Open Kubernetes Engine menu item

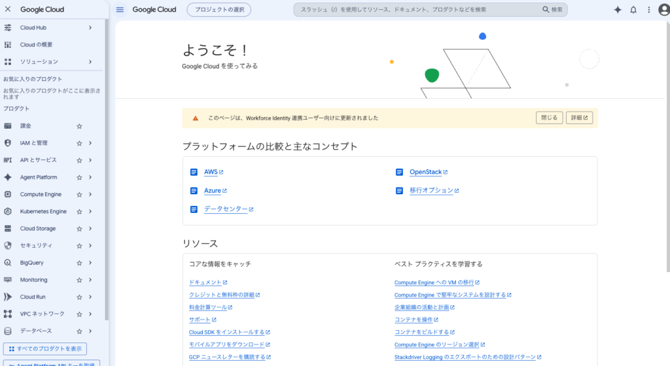point(43,212)
